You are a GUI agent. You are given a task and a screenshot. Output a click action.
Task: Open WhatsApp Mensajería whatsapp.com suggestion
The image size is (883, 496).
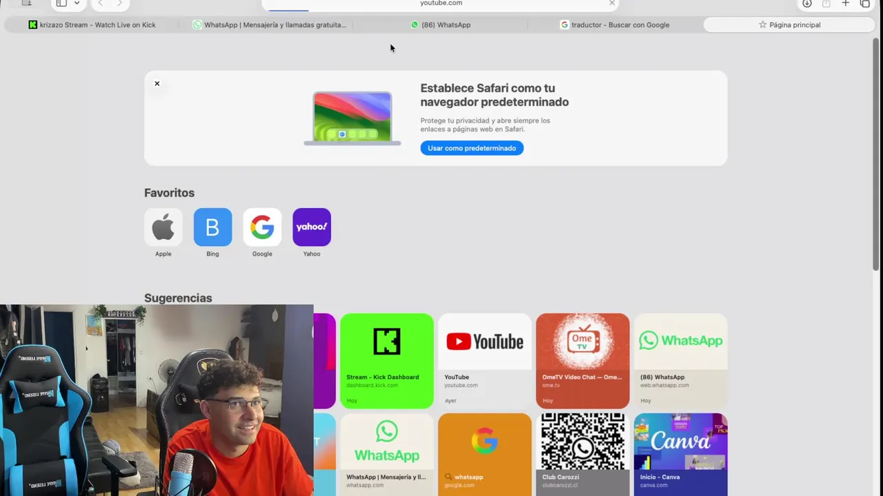click(387, 455)
